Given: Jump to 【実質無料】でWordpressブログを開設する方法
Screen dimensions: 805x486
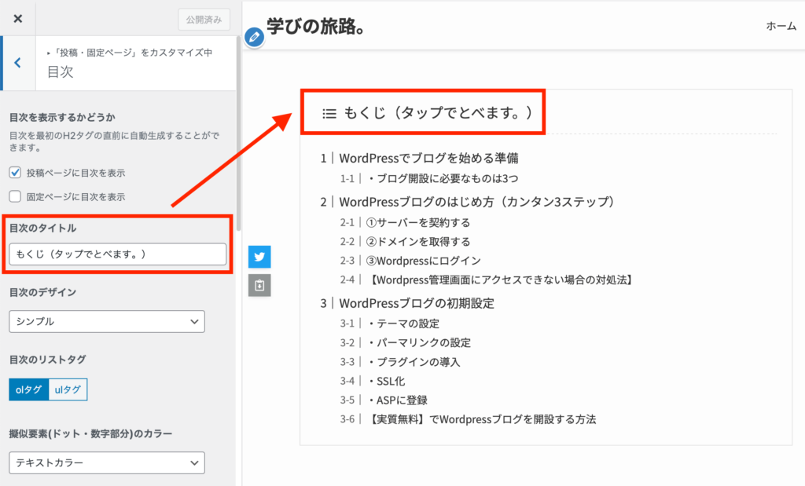Looking at the screenshot, I should coord(482,419).
